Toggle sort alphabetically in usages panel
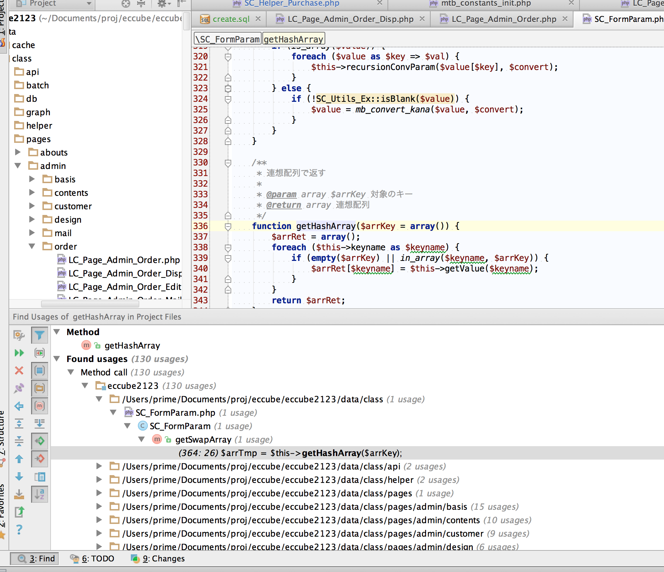The height and width of the screenshot is (572, 664). (x=40, y=494)
